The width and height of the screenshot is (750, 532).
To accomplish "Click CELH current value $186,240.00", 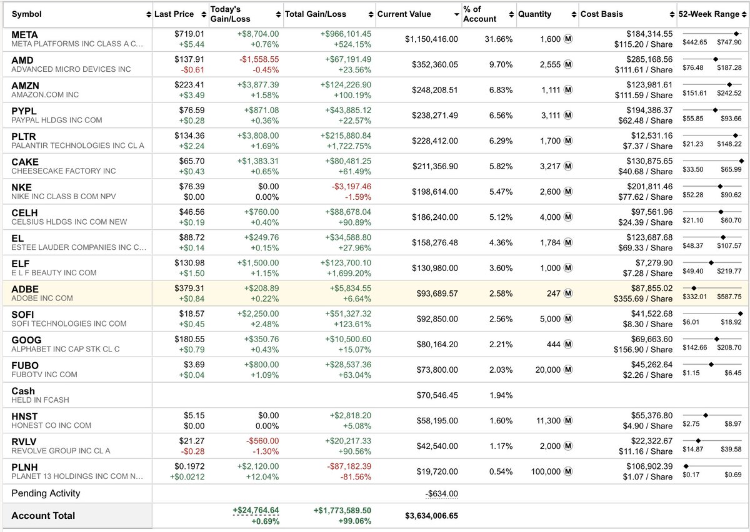I will point(434,217).
